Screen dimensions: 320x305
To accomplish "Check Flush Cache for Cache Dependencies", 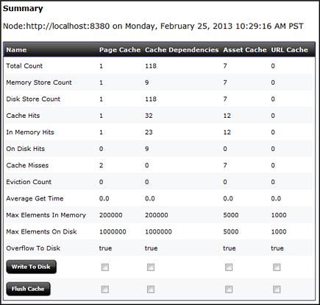I will click(x=151, y=290).
